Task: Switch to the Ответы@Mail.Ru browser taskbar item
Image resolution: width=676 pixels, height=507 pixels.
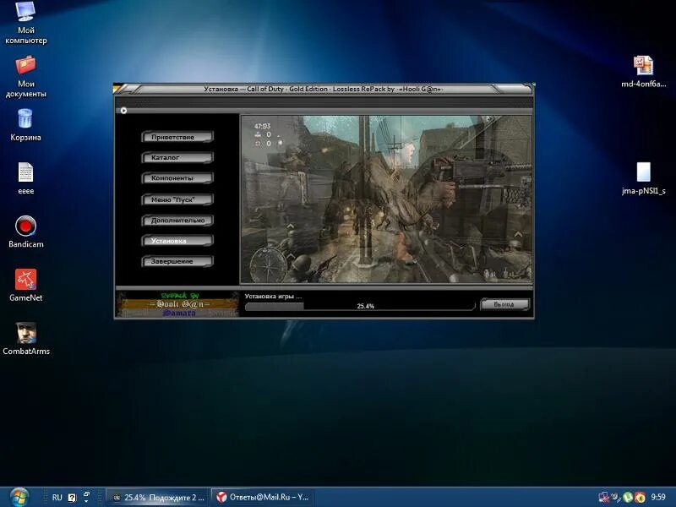Action: pyautogui.click(x=263, y=498)
